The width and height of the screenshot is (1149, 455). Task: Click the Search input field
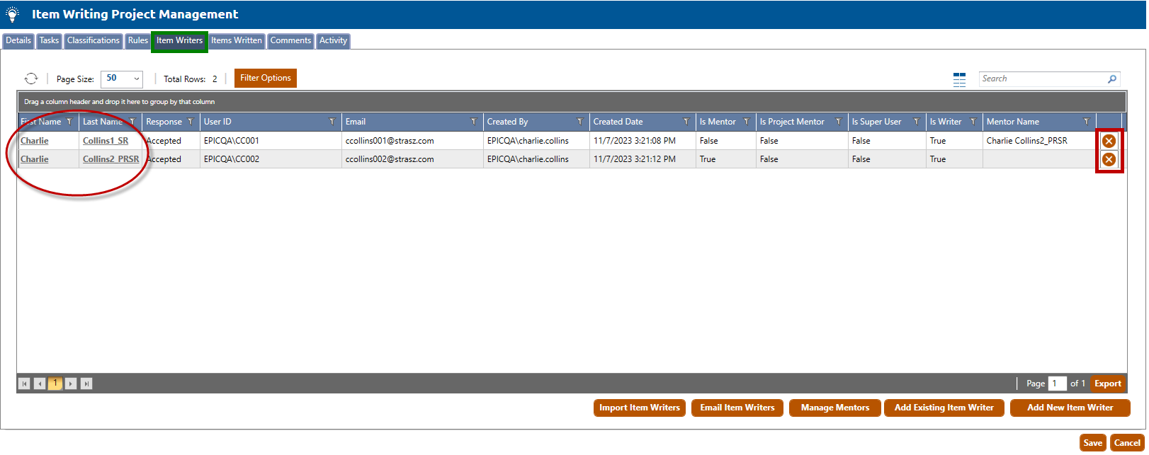tap(1041, 79)
